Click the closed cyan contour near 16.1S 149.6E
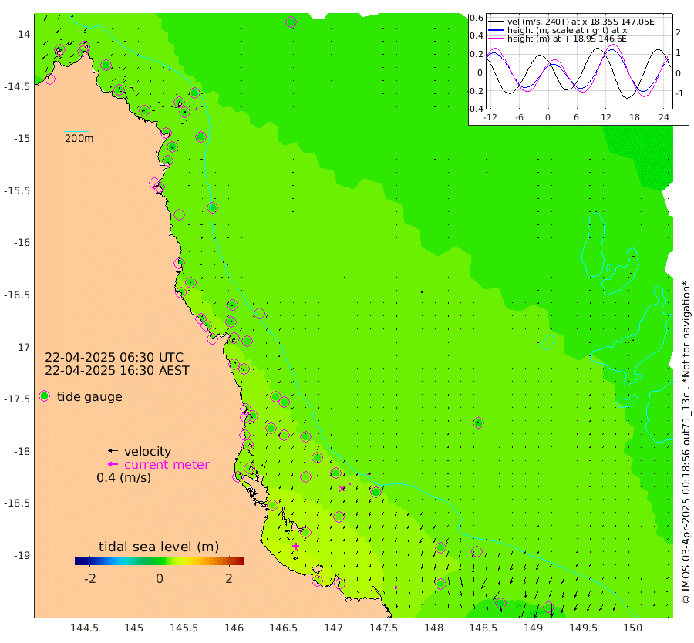The width and height of the screenshot is (694, 643). click(x=594, y=244)
